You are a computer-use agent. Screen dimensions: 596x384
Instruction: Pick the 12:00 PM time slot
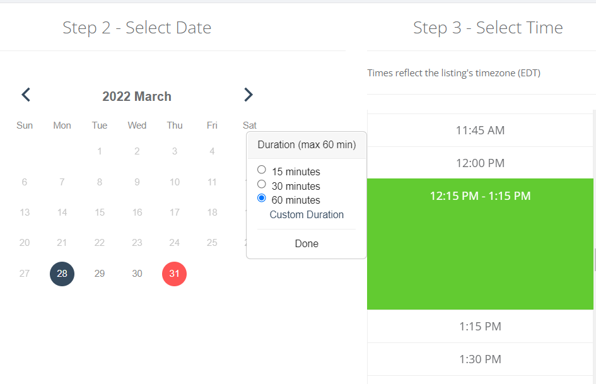pos(480,163)
